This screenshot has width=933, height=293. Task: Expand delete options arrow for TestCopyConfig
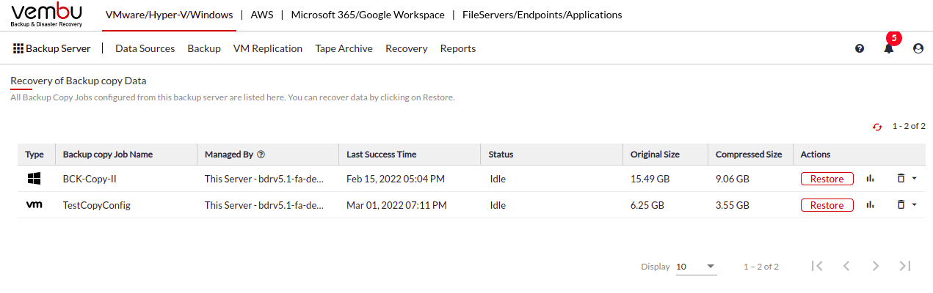coord(914,205)
